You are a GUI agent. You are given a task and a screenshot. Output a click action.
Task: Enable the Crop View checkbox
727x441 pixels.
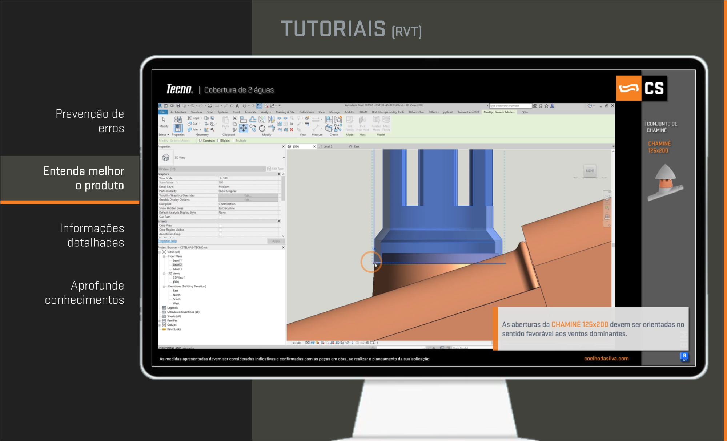click(220, 226)
